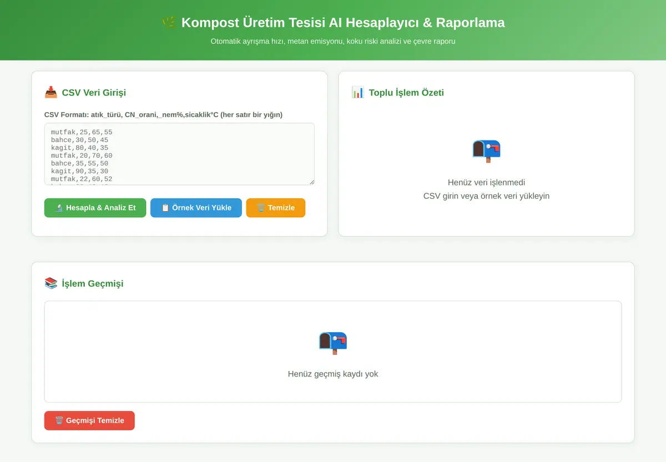The image size is (666, 462).
Task: Click the Toplu İşlem Özeti heading
Action: tap(406, 93)
